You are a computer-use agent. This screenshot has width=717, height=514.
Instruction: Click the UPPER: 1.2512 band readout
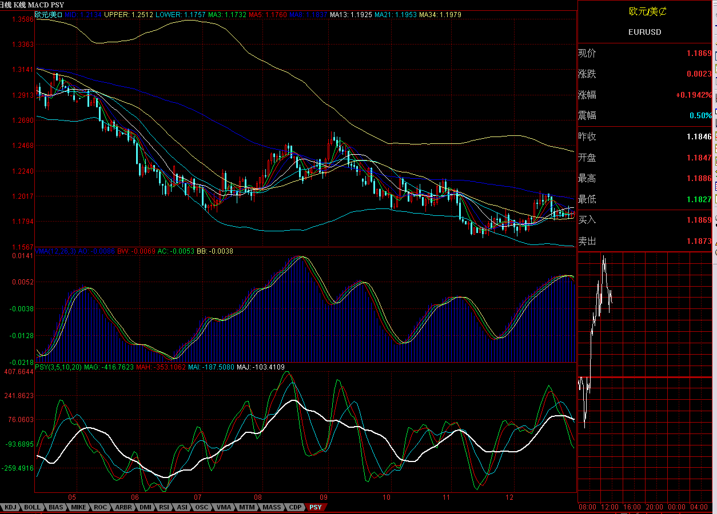pyautogui.click(x=128, y=14)
